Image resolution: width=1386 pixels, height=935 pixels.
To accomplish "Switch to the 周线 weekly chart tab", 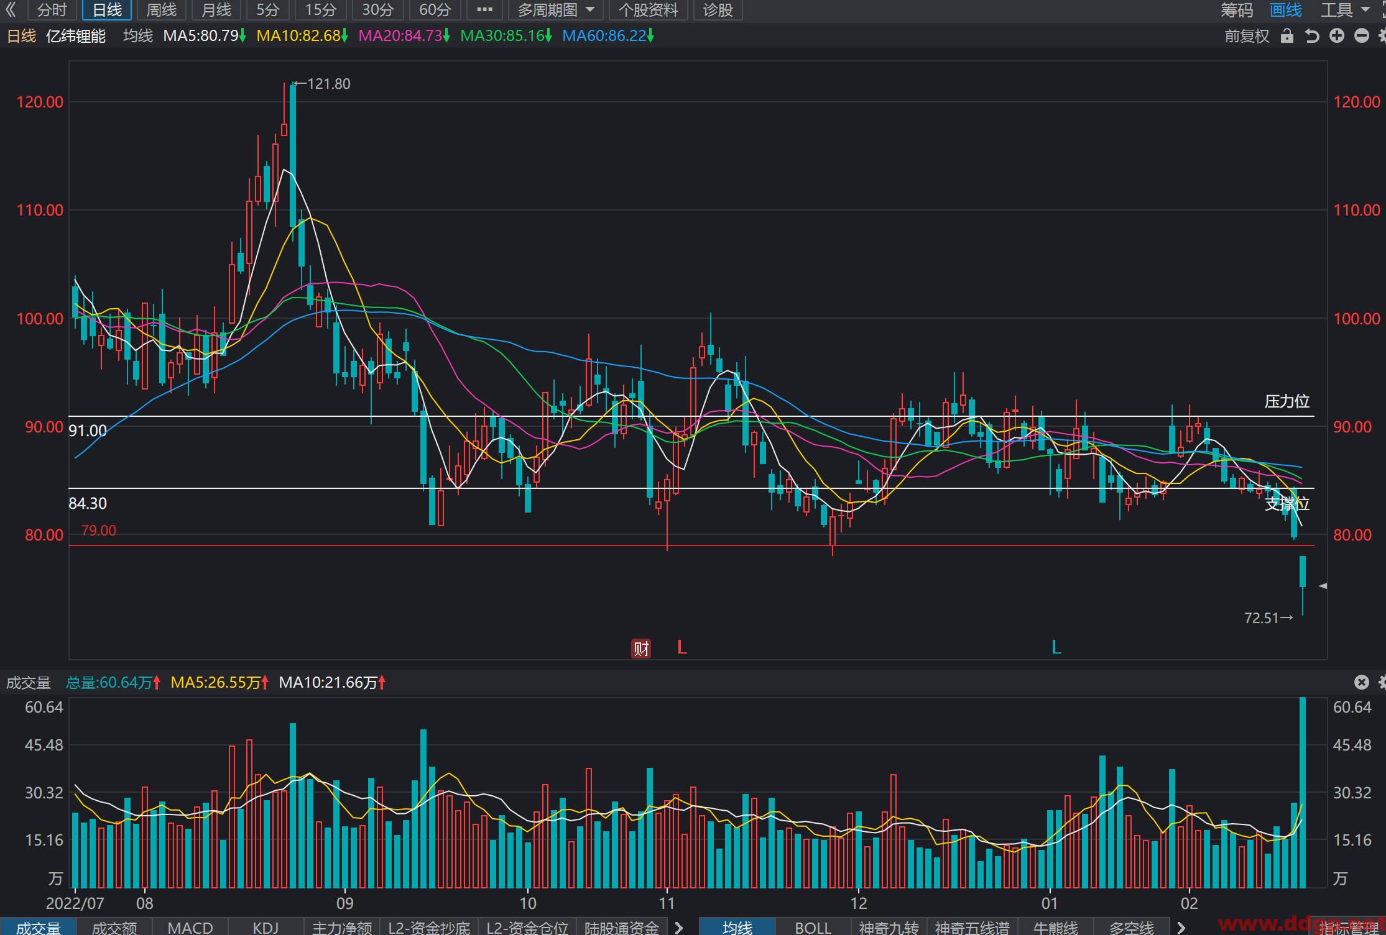I will 161,10.
